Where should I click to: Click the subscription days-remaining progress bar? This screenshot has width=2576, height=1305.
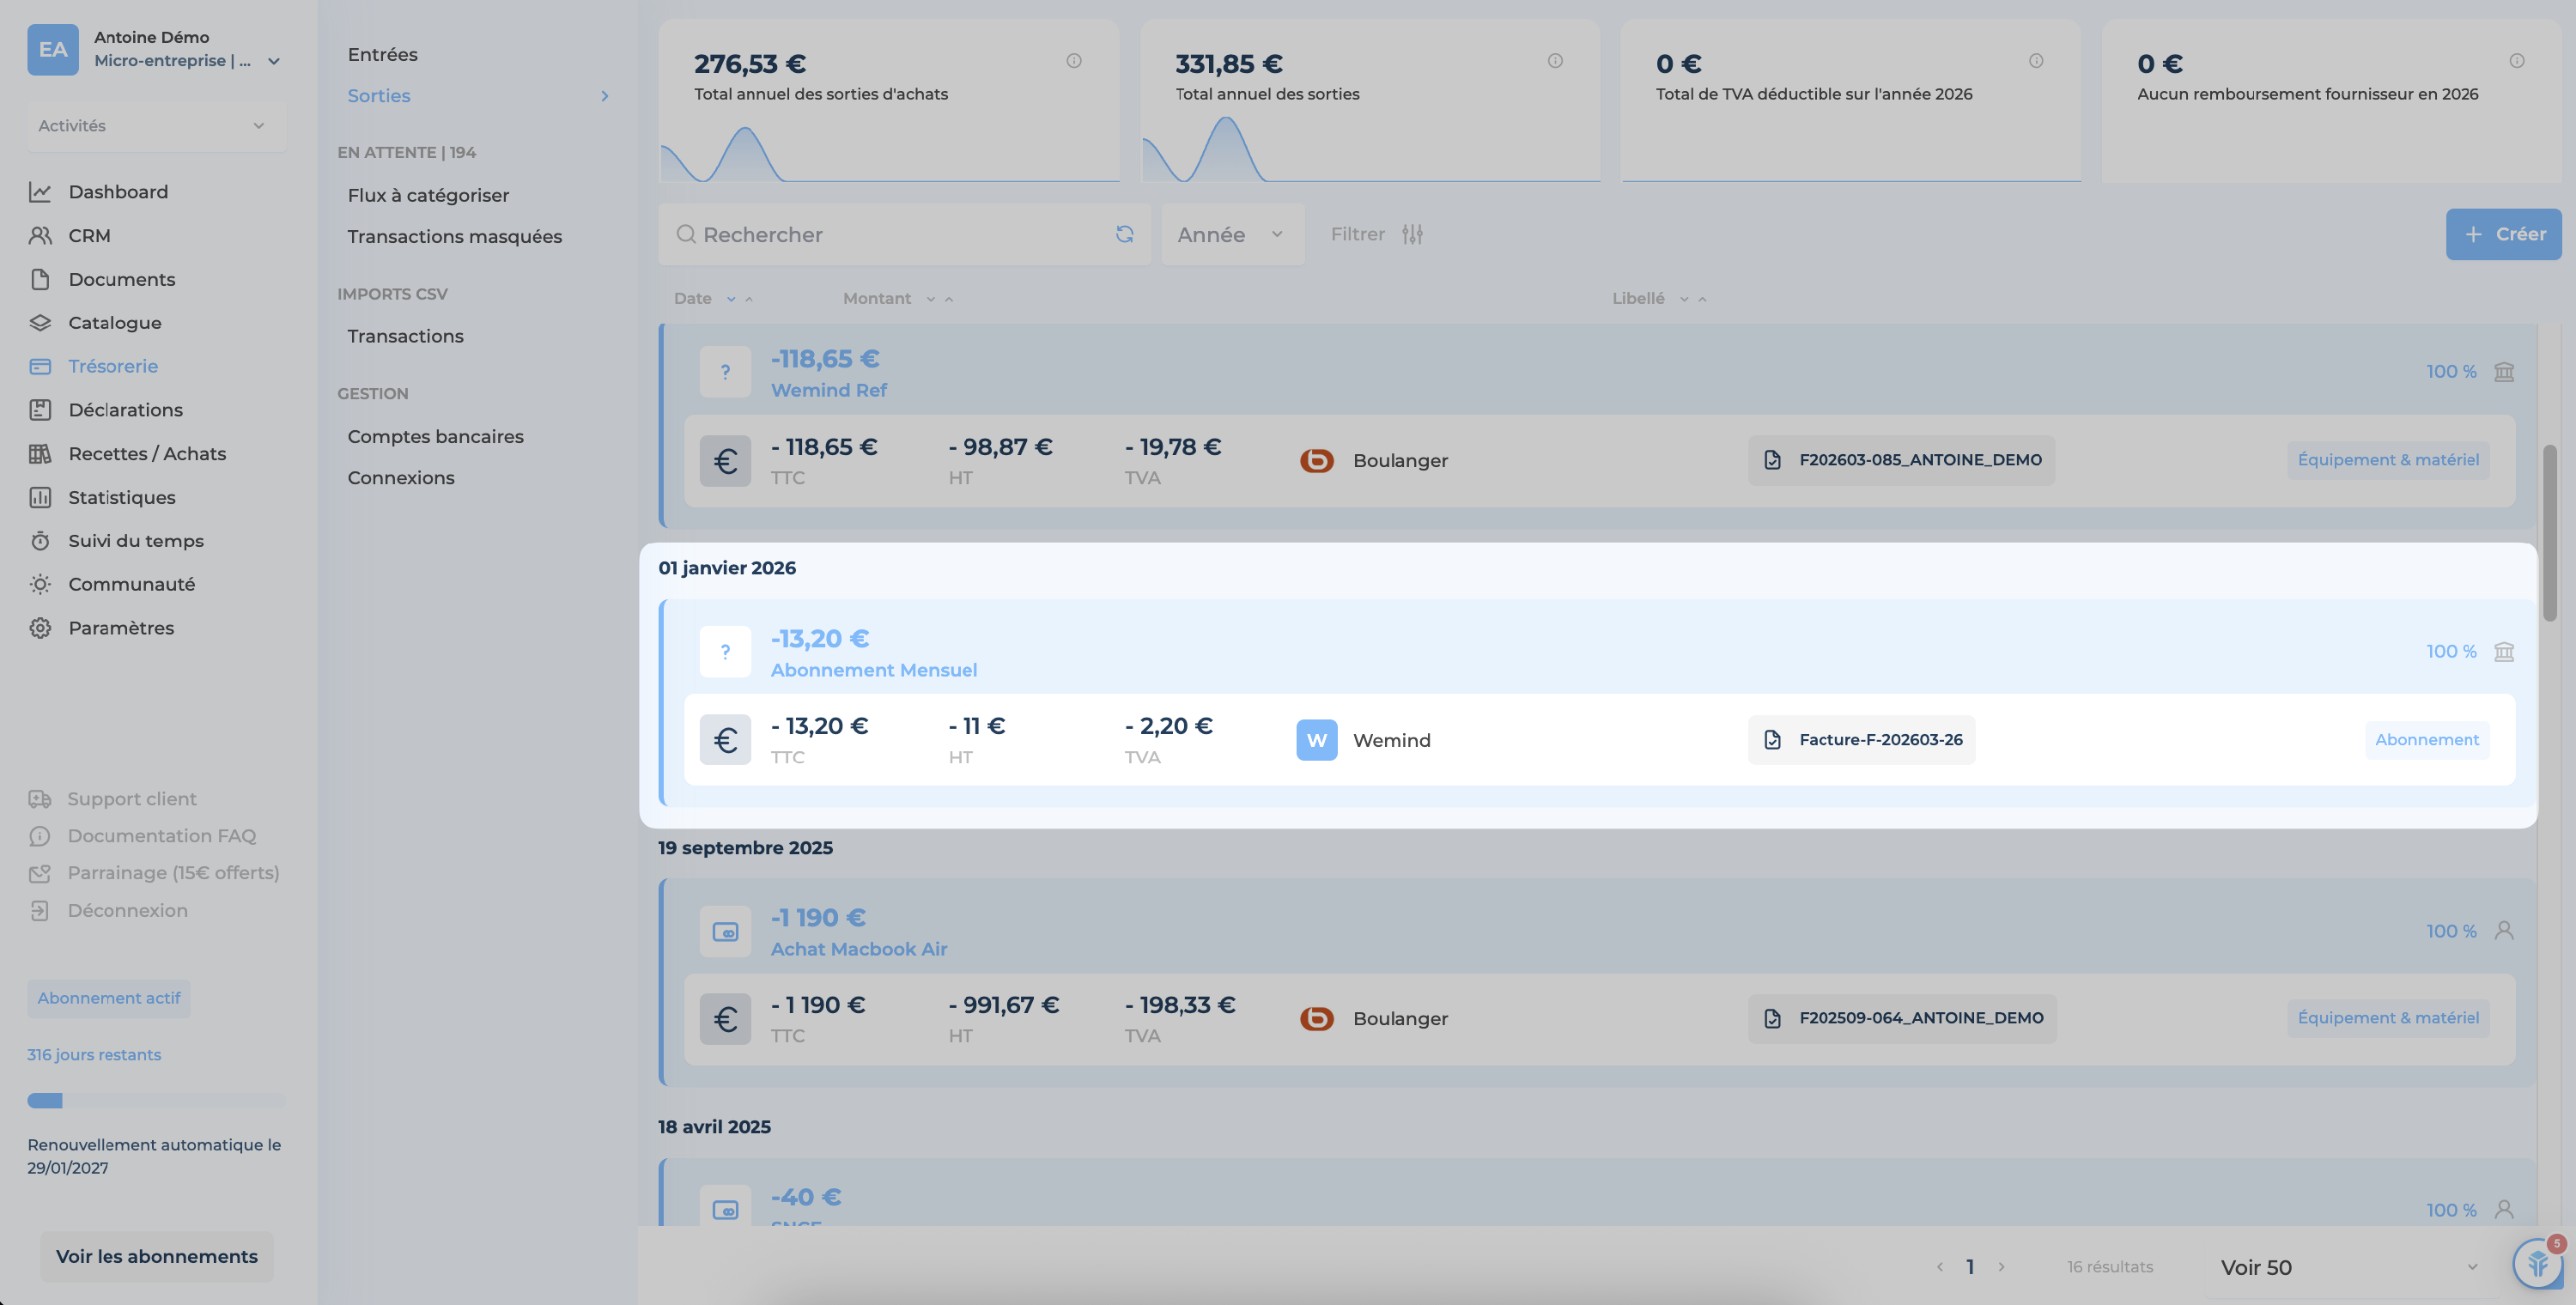155,1101
